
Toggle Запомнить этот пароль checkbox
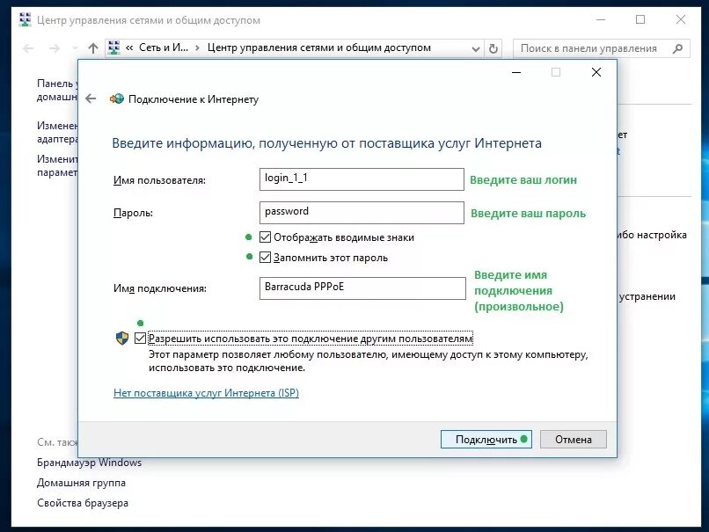click(265, 257)
